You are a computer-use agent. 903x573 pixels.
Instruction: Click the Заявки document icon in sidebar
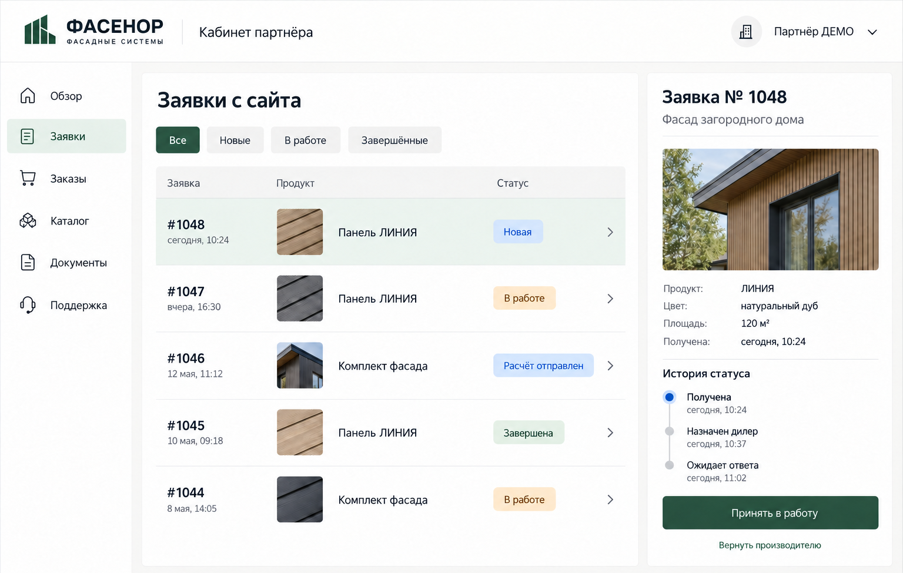28,136
